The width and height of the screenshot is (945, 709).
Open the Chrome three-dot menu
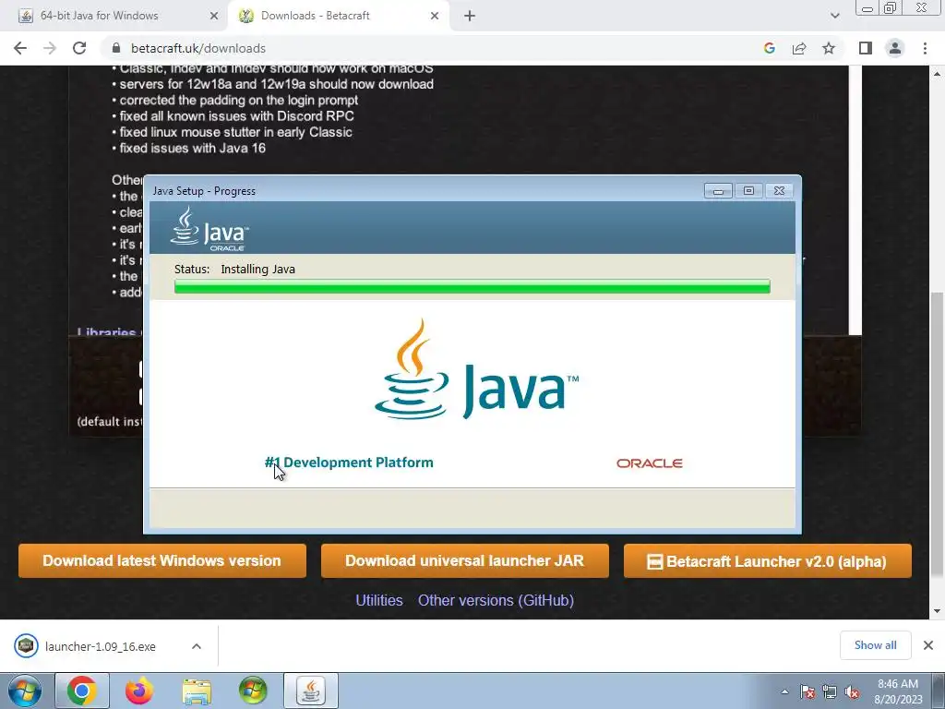coord(925,48)
